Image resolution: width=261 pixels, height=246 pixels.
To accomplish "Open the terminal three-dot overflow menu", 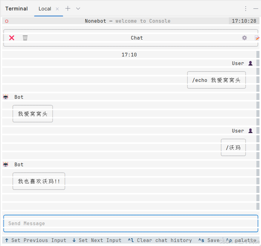I will coord(246,9).
